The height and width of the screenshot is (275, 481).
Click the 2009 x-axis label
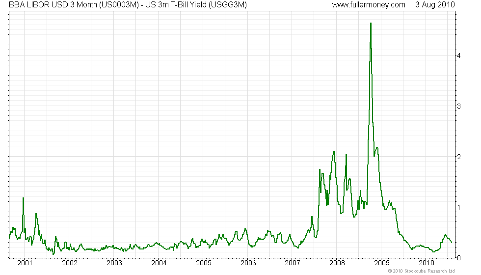382,263
